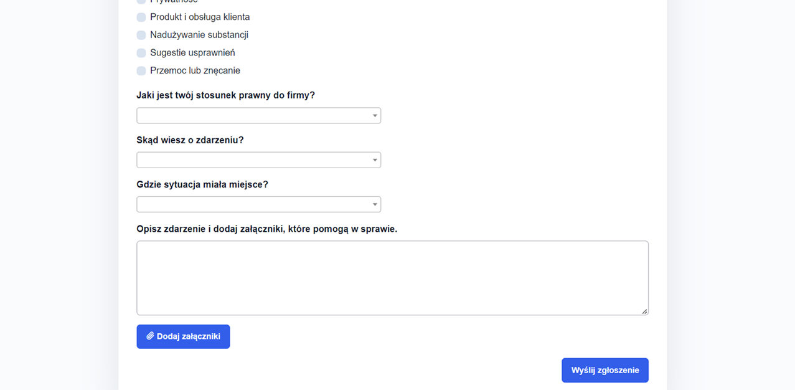Click the arrow of 'Skąd wiesz o zdarzeniu?' dropdown
795x390 pixels.
click(x=375, y=160)
